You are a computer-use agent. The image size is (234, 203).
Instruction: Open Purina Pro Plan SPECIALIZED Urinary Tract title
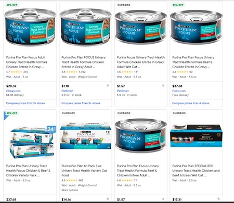196,171
